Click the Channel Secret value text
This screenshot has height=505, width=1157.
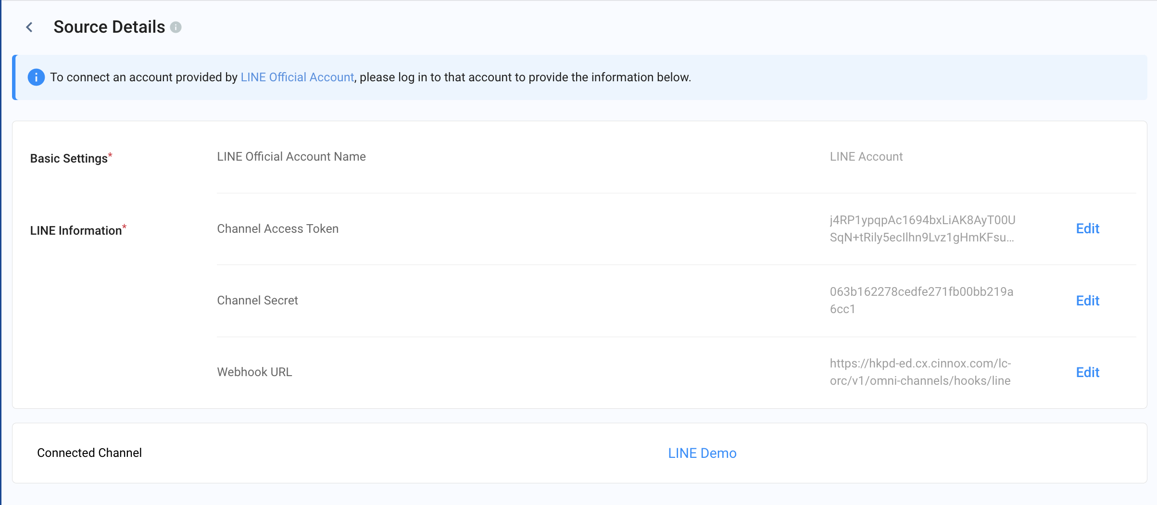921,300
